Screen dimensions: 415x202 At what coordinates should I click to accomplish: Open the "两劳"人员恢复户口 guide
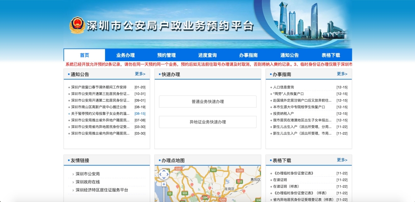click(288, 94)
